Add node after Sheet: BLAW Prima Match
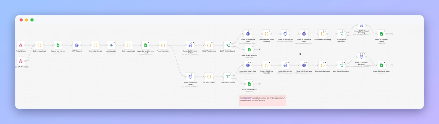The width and height of the screenshot is (439, 124). 392,34
